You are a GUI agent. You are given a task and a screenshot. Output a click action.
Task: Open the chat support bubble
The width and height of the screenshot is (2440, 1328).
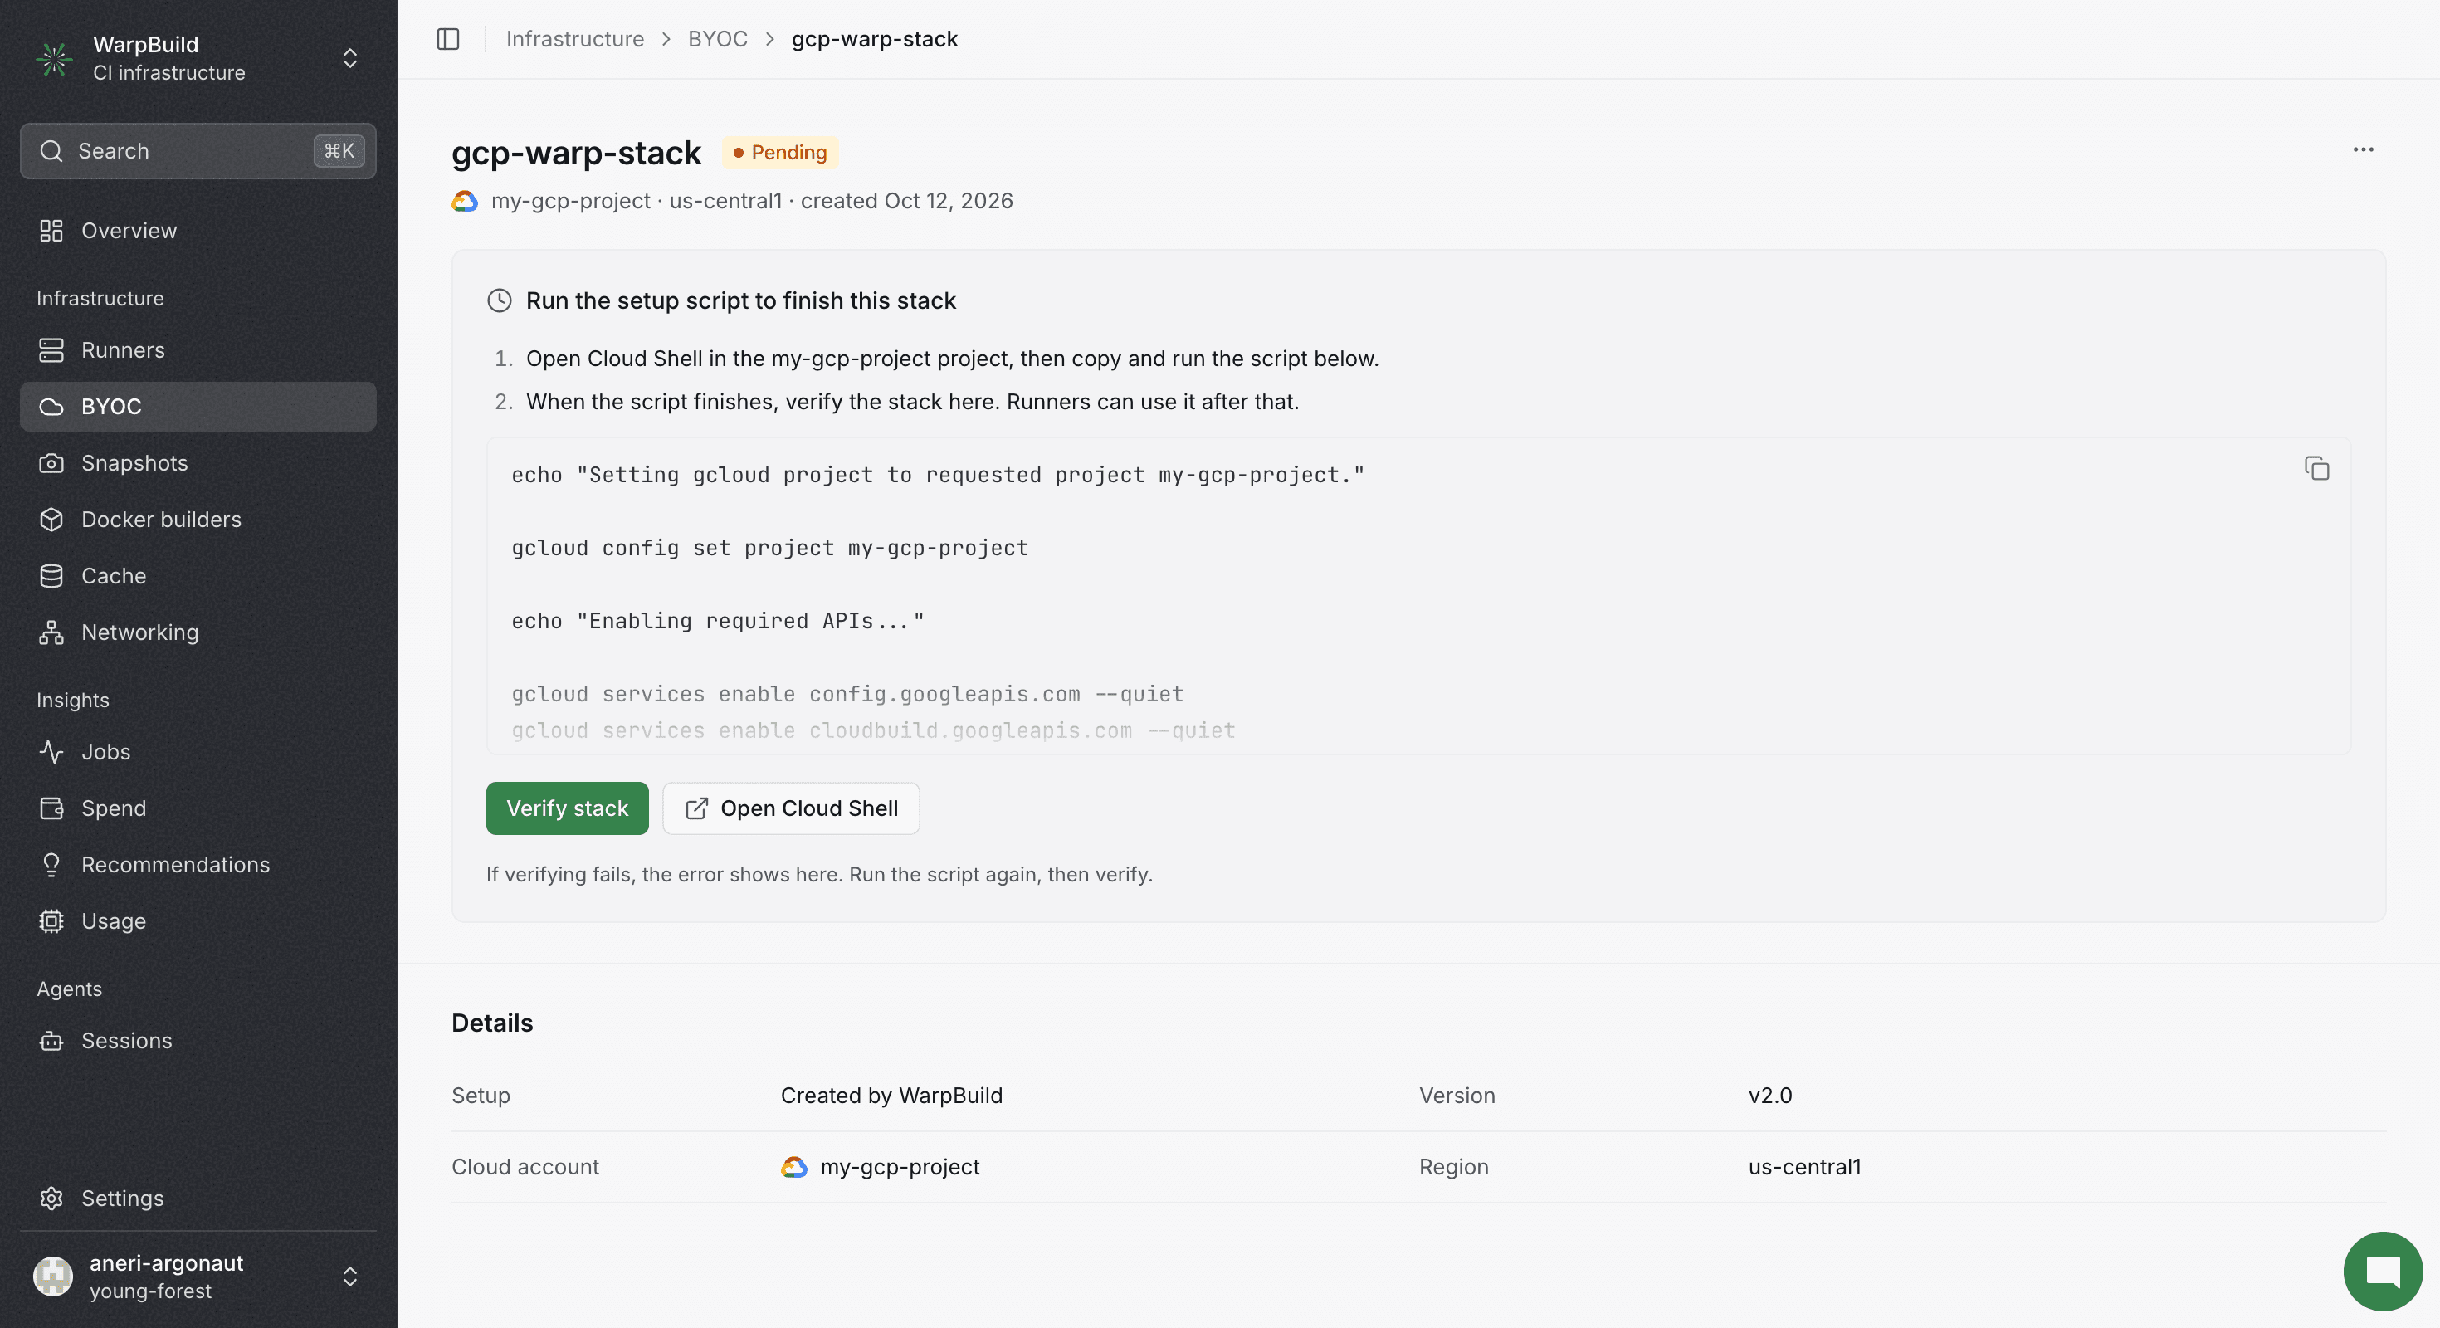point(2384,1272)
